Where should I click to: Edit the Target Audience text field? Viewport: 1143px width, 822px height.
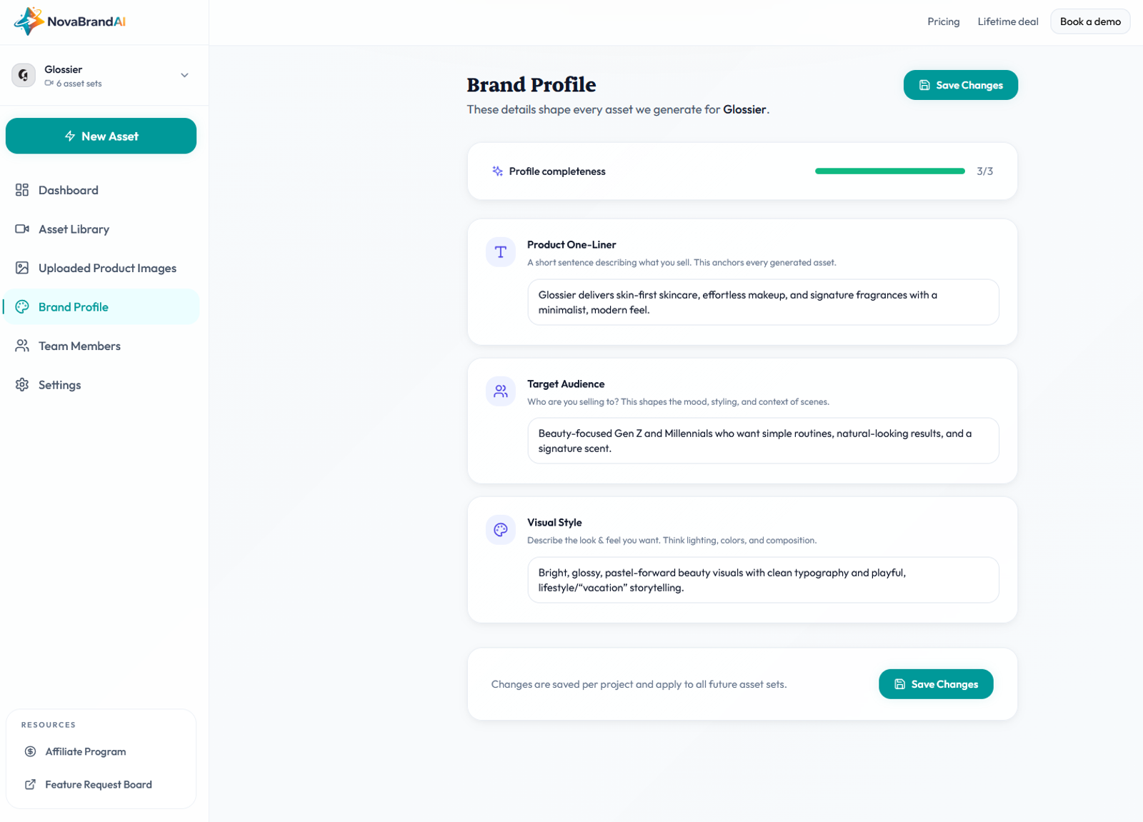[763, 441]
